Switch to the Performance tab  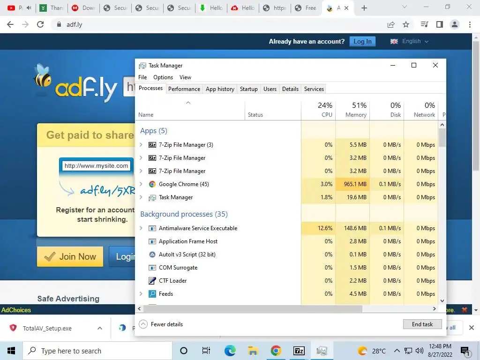click(184, 89)
